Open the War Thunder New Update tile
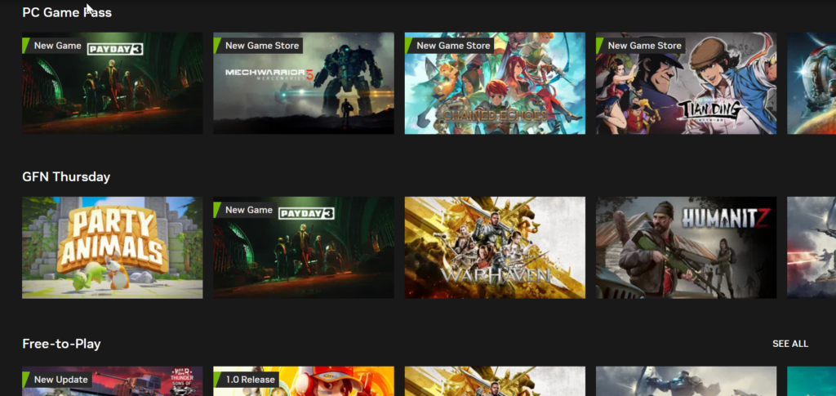The image size is (836, 396). [x=112, y=381]
